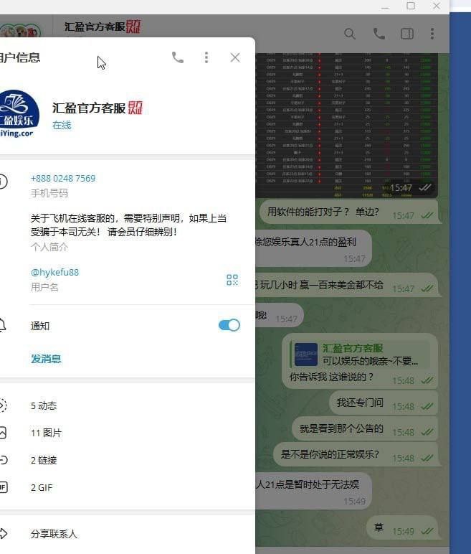Select 分享联系人 share contact option

[54, 534]
